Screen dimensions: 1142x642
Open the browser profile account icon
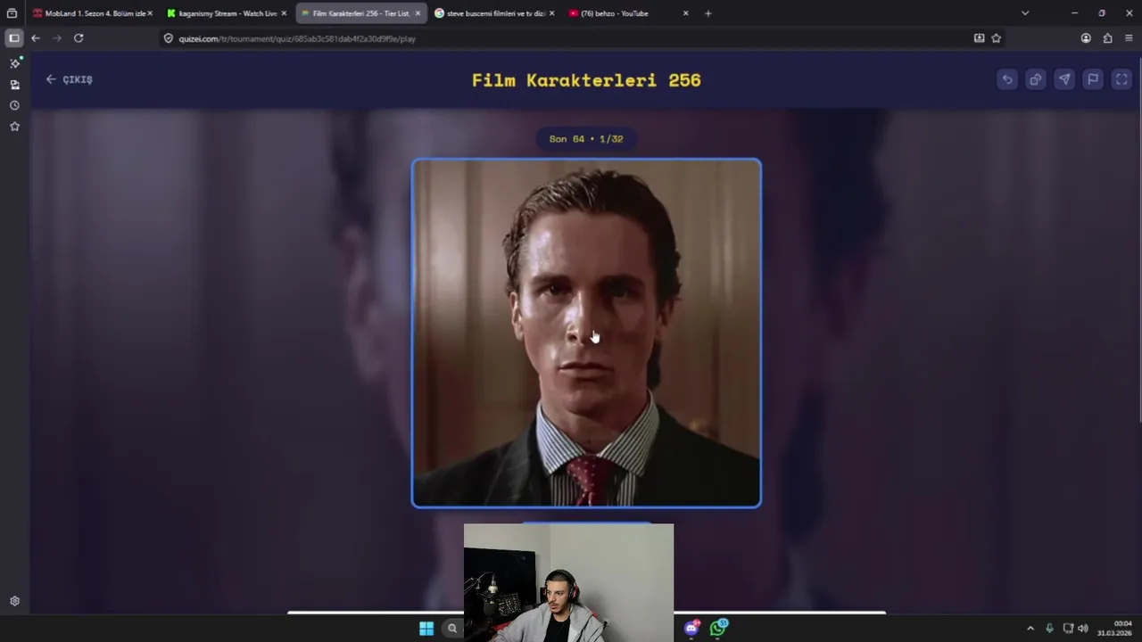1086,38
